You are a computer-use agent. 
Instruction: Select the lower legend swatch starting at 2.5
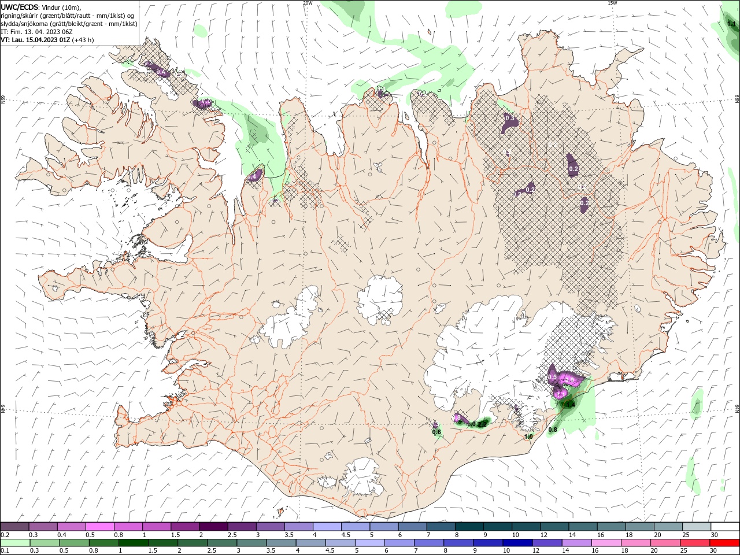[x=222, y=542]
